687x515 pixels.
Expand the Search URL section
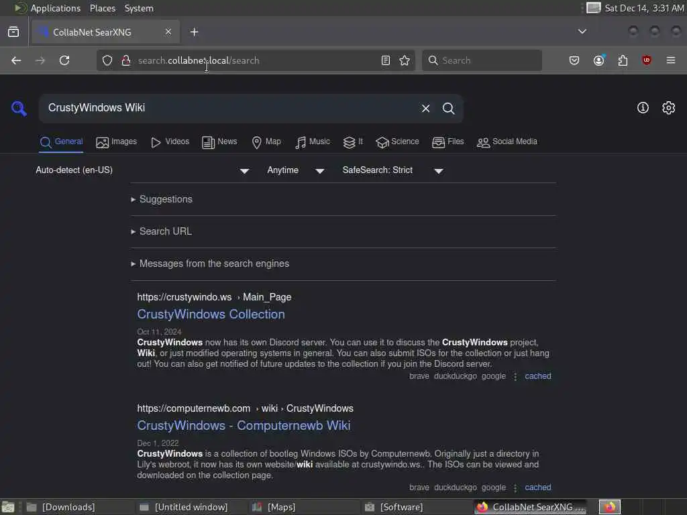[161, 231]
